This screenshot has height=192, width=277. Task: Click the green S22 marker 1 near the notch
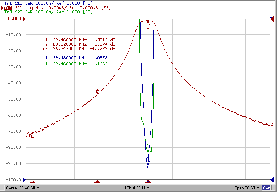point(148,149)
